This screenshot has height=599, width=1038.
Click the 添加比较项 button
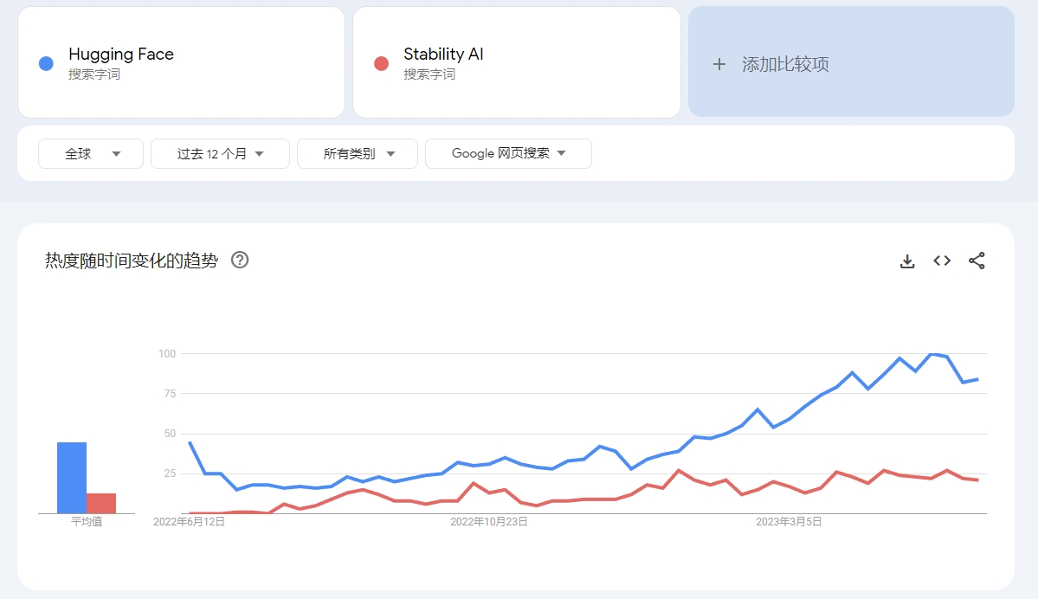(851, 62)
